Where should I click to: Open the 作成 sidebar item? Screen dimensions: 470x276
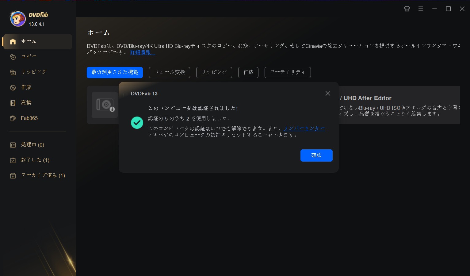pyautogui.click(x=37, y=87)
